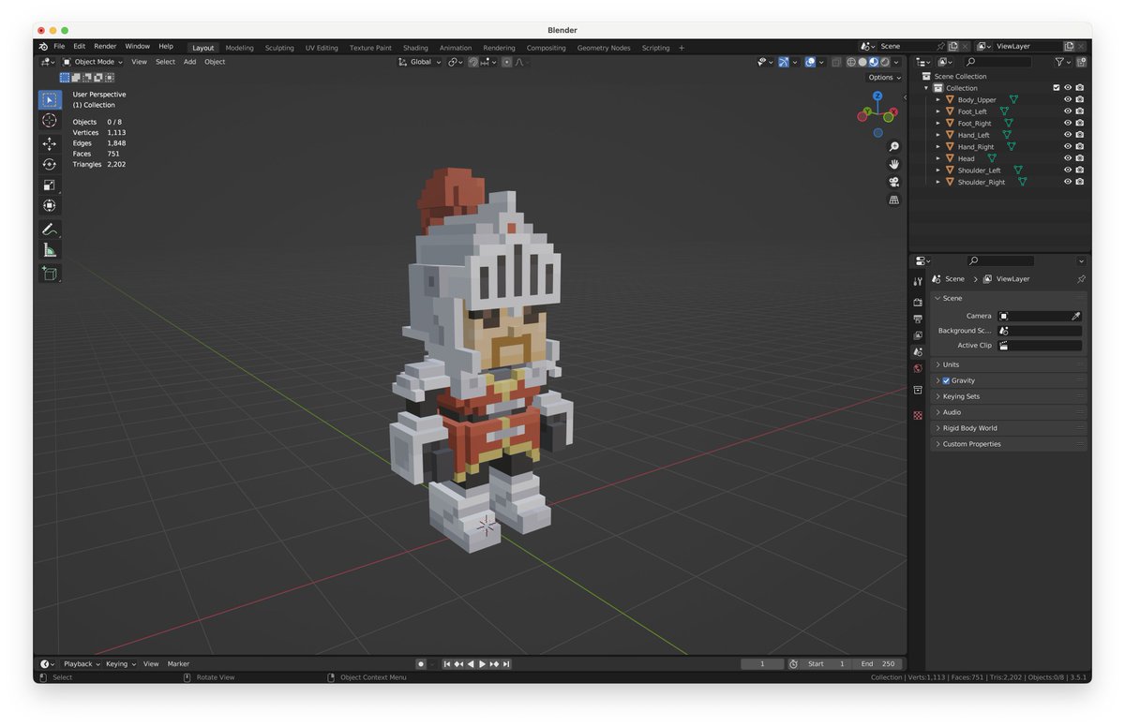
Task: Hide the Head object in the viewport
Action: tap(1066, 158)
